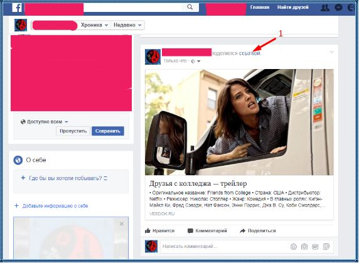Click the emoji icon in comment box

click(x=294, y=247)
